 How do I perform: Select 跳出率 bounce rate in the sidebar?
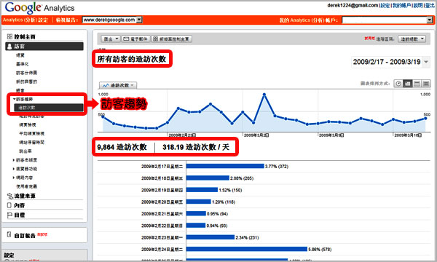25,151
